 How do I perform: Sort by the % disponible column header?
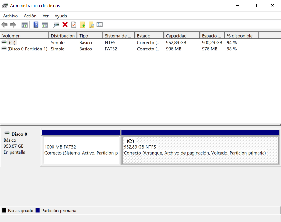click(x=242, y=36)
